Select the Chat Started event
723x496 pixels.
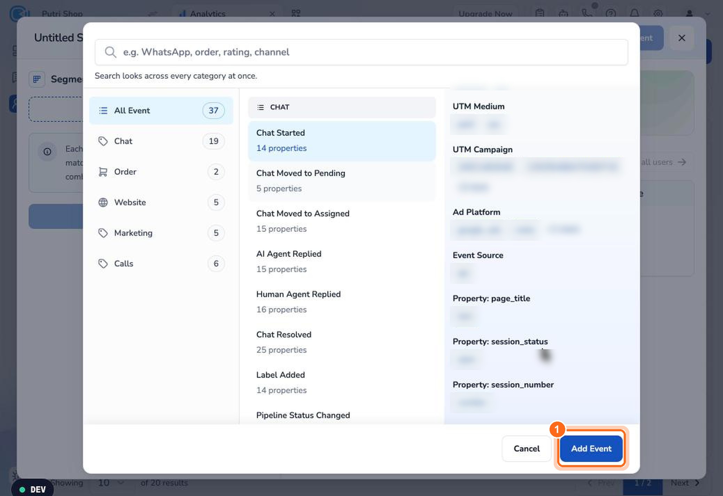pos(342,141)
